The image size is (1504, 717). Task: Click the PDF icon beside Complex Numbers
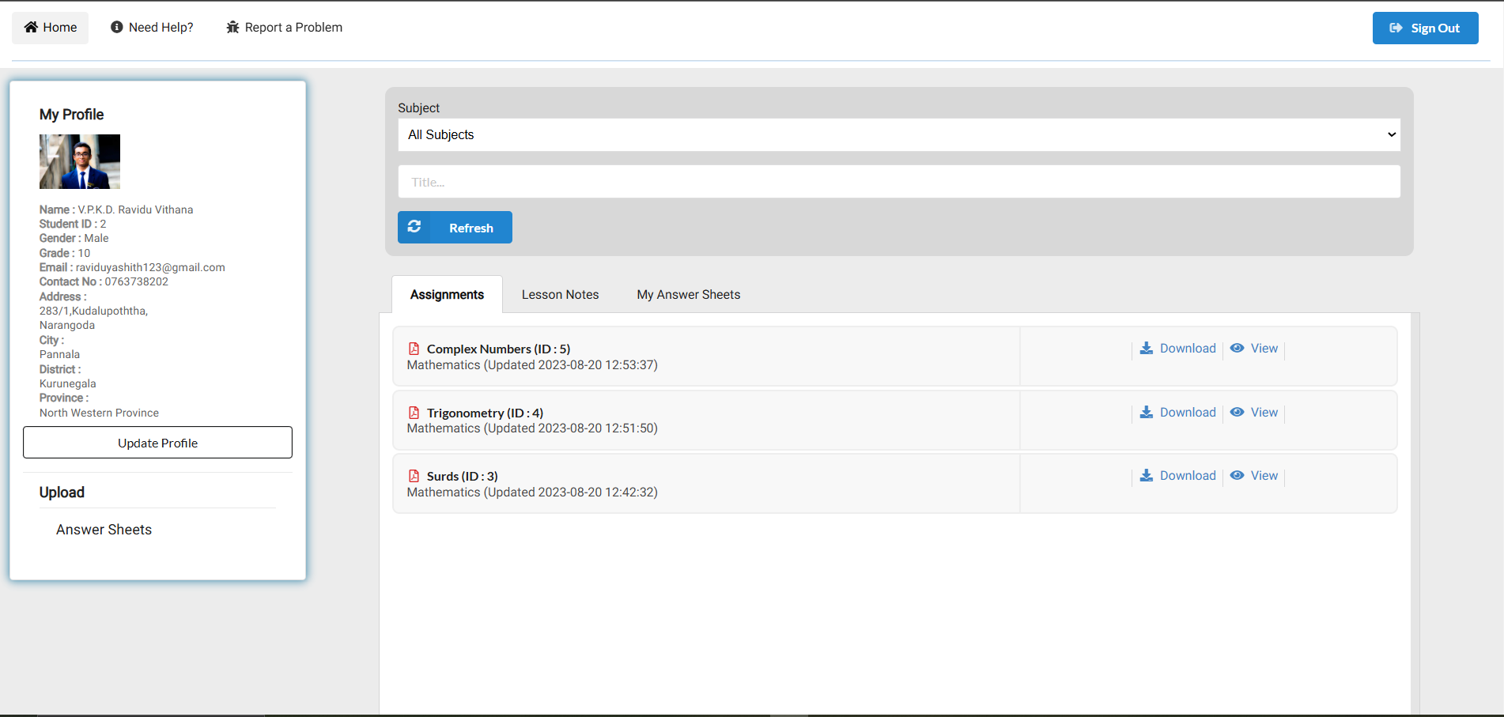414,349
